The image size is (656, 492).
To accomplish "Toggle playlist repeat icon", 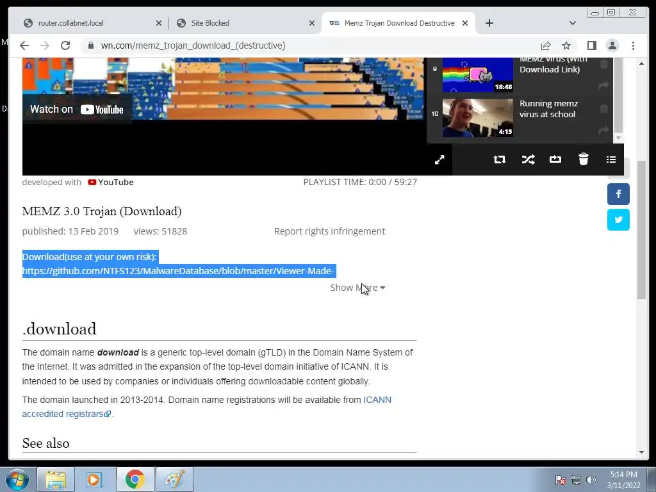I will click(x=500, y=160).
